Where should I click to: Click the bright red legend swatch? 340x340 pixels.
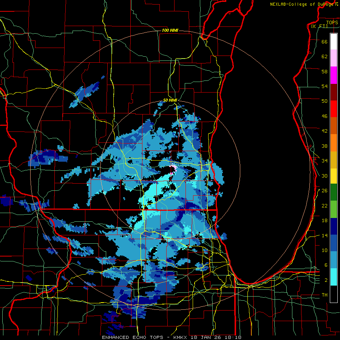pos(334,109)
